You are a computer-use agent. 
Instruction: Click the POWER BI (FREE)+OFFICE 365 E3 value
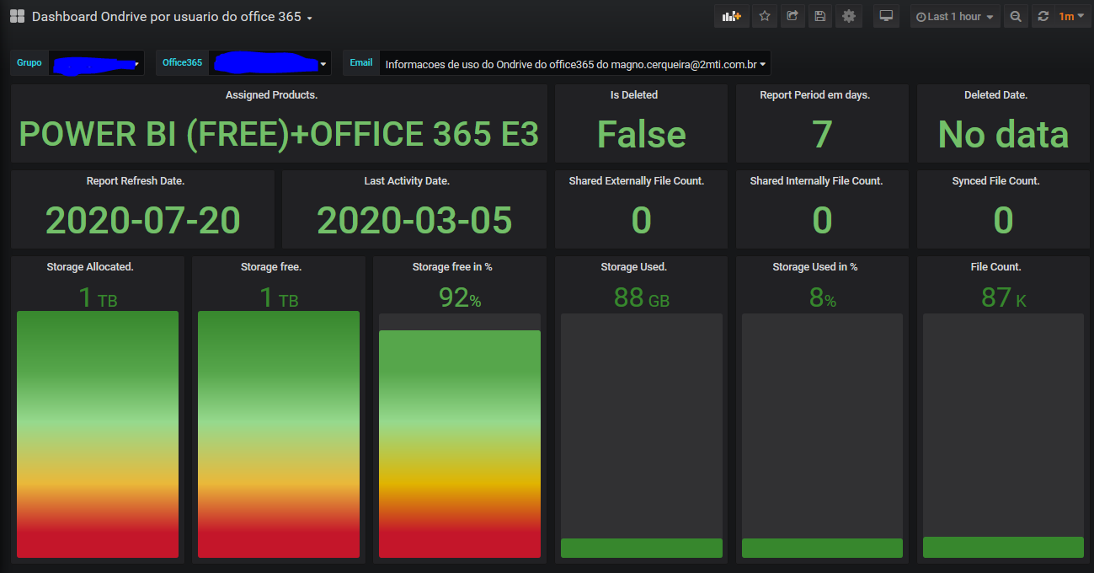click(x=279, y=134)
